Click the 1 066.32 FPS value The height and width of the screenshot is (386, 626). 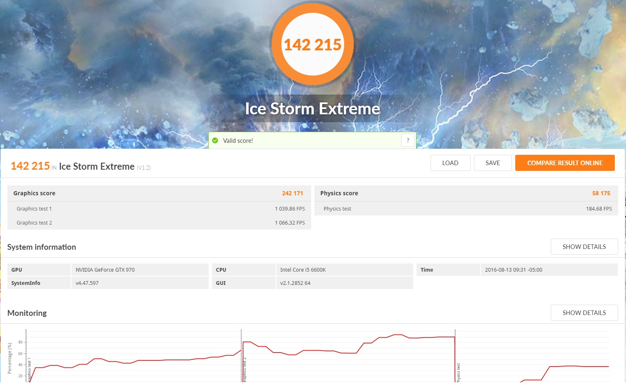[290, 223]
